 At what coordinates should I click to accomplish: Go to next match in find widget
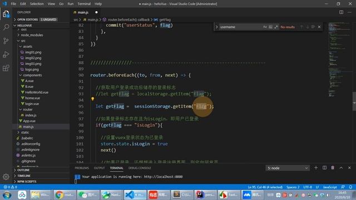(308, 27)
